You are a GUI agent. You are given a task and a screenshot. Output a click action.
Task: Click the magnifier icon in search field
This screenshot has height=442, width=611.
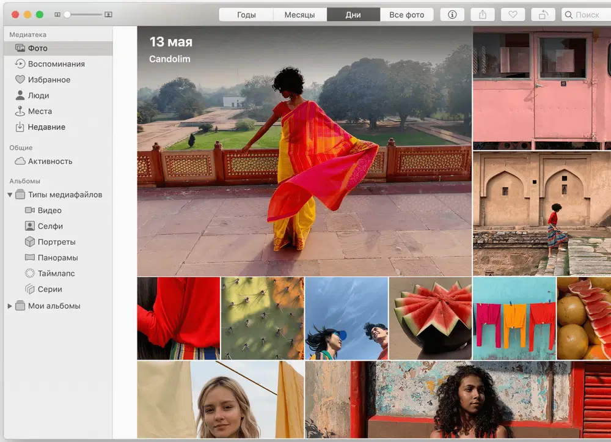point(568,15)
